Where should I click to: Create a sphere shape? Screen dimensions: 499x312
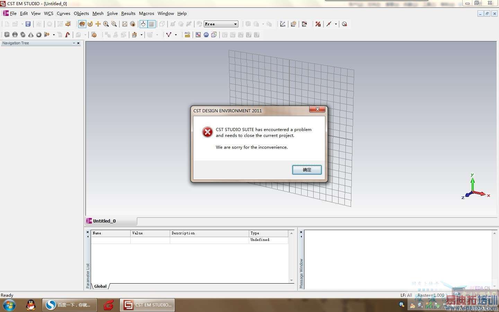point(15,35)
